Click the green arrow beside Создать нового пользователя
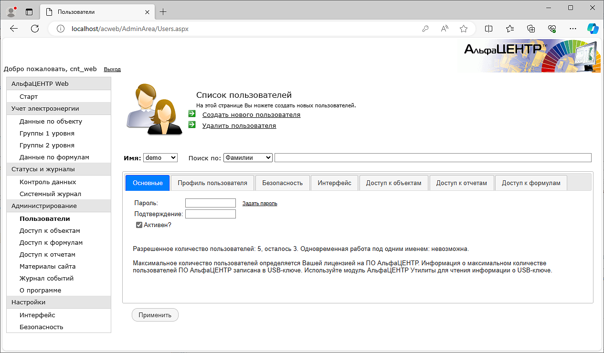Image resolution: width=604 pixels, height=353 pixels. click(x=192, y=114)
